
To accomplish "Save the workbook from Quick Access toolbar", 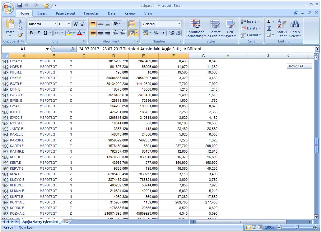I will pos(20,6).
